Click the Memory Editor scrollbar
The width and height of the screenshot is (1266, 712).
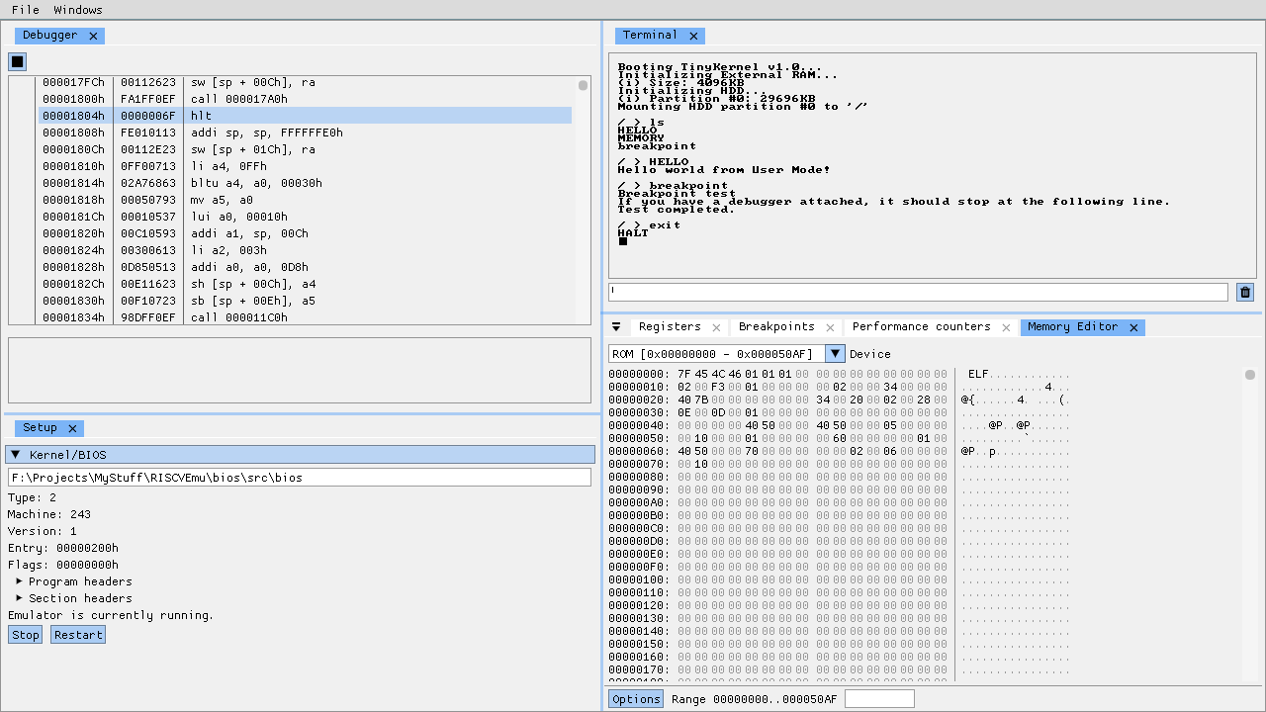point(1249,376)
